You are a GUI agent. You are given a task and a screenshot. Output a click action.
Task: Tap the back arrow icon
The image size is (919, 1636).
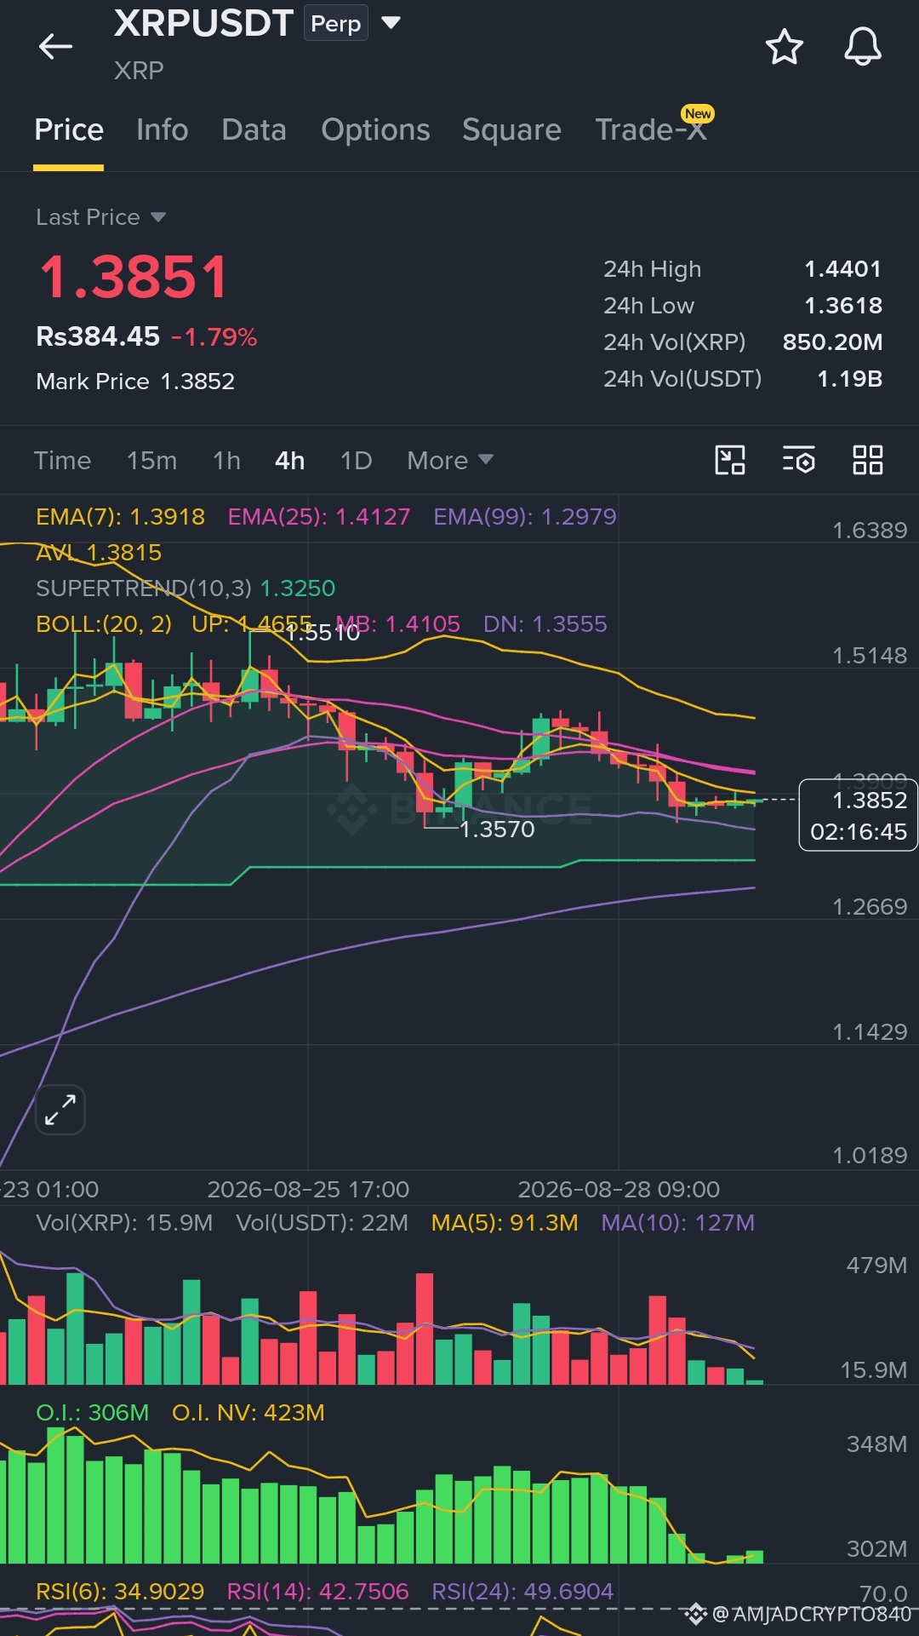55,46
